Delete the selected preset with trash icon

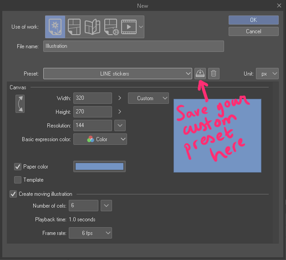tap(214, 73)
